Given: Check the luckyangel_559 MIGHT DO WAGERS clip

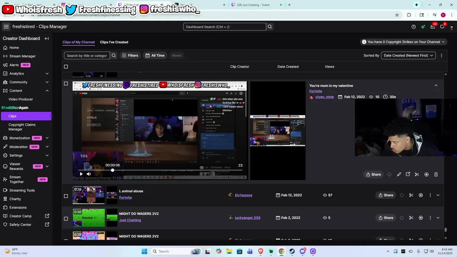Looking at the screenshot, I should pyautogui.click(x=66, y=218).
